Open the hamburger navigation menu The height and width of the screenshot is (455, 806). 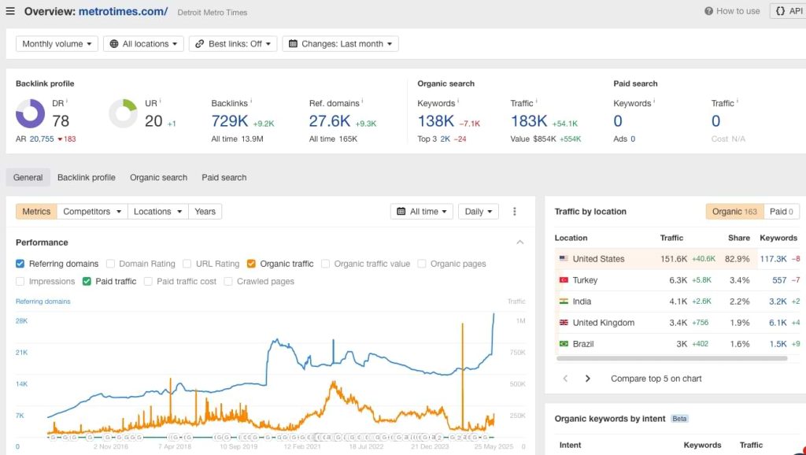(12, 12)
